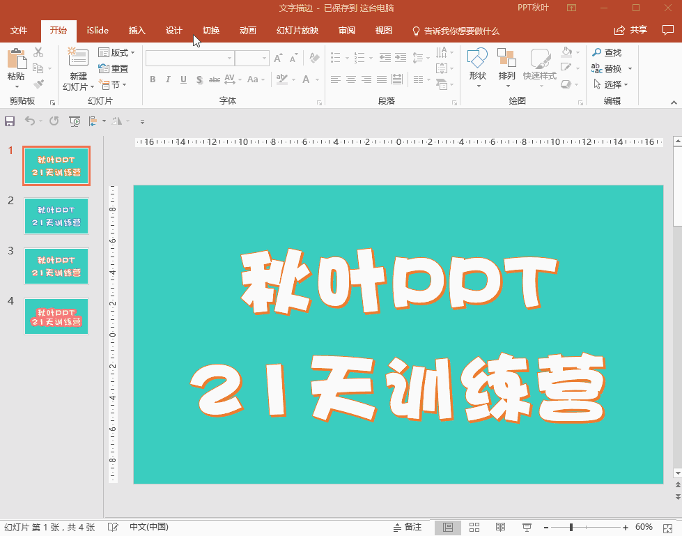Toggle the Notes (备注) pane in the status bar
The width and height of the screenshot is (682, 536).
[408, 527]
